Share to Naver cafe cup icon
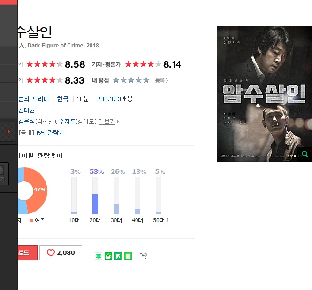Screen dimensions: 312x290 (108, 256)
